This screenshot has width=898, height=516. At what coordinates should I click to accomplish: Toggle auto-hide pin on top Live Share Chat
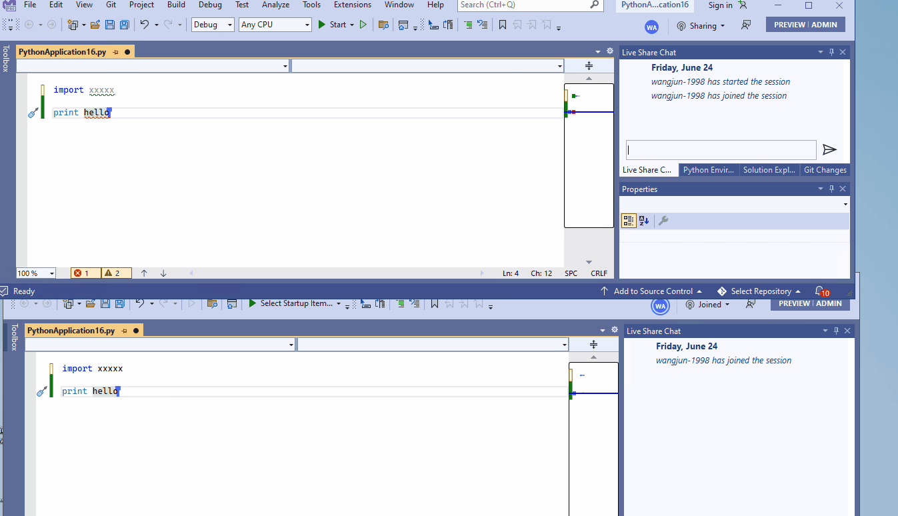831,52
